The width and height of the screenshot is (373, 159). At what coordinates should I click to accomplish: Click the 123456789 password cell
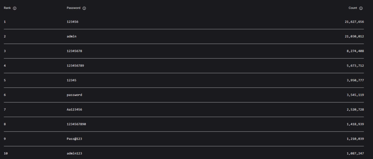click(x=75, y=66)
